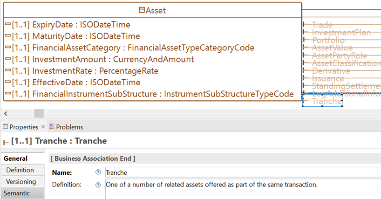Select the Tranche association end label
This screenshot has height=199, width=381.
(x=327, y=101)
